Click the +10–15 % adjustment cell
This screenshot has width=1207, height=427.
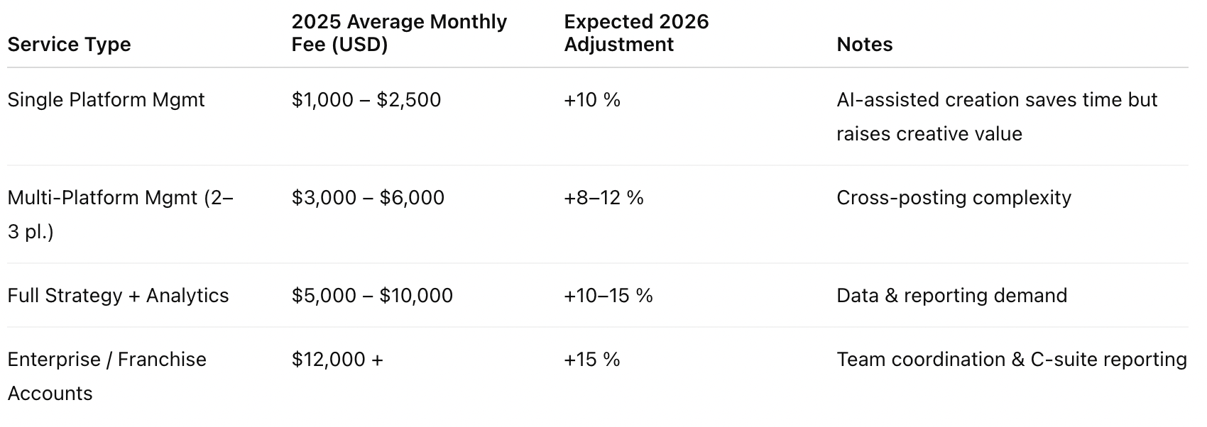point(608,295)
